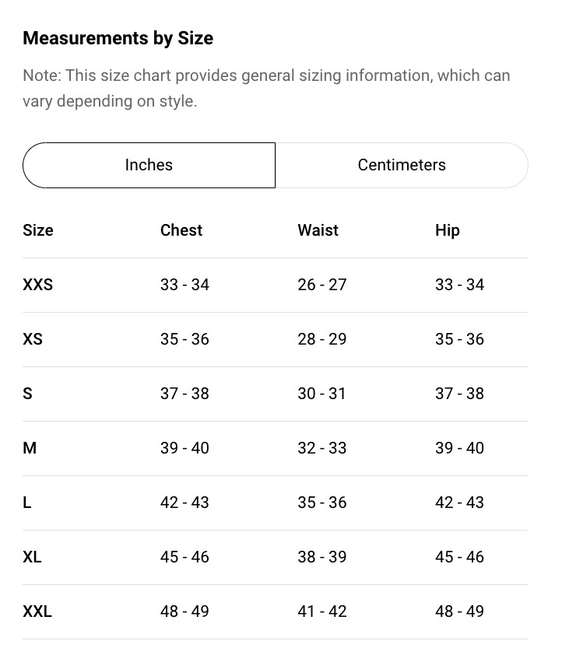This screenshot has height=655, width=562.
Task: Click the XL waist value 38 - 39
Action: coord(322,557)
